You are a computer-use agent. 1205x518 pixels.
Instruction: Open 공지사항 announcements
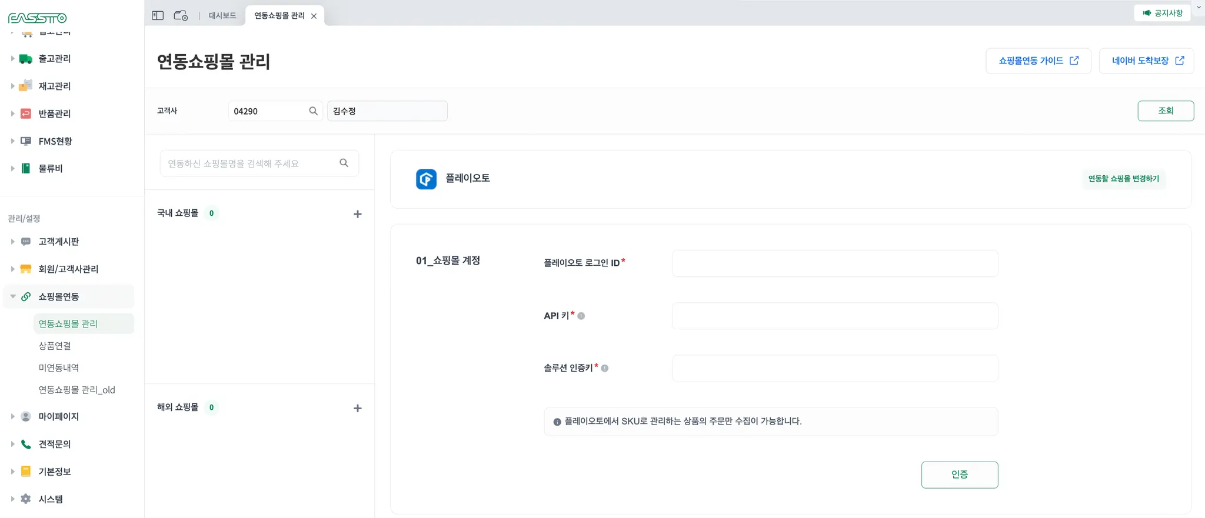pos(1162,13)
